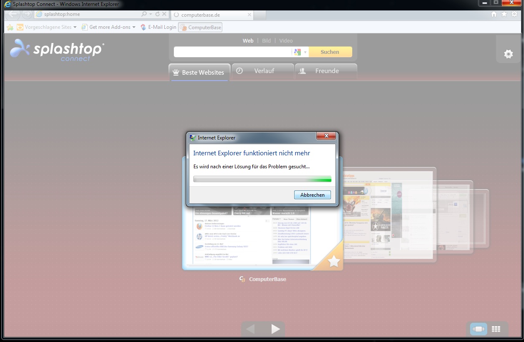The height and width of the screenshot is (342, 524).
Task: Click the address bar refresh icon
Action: click(x=158, y=14)
